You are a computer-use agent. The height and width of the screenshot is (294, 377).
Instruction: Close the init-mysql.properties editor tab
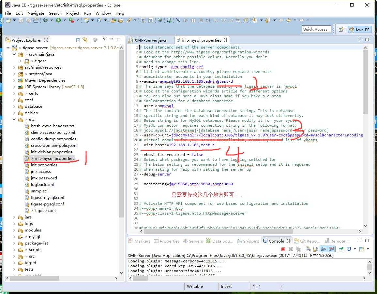point(225,40)
